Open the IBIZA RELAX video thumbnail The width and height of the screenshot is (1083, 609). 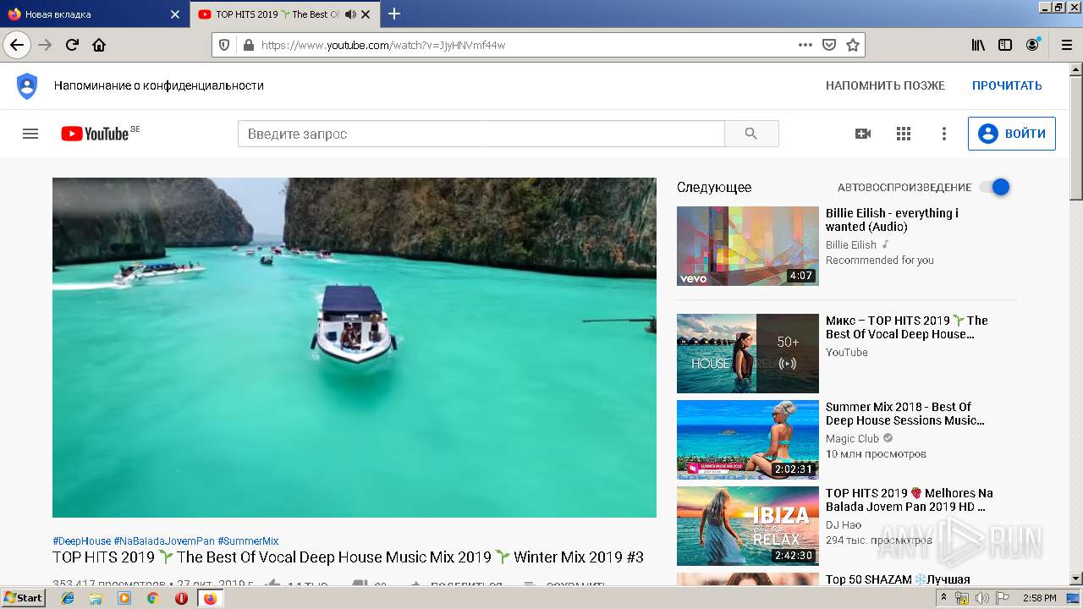(748, 526)
